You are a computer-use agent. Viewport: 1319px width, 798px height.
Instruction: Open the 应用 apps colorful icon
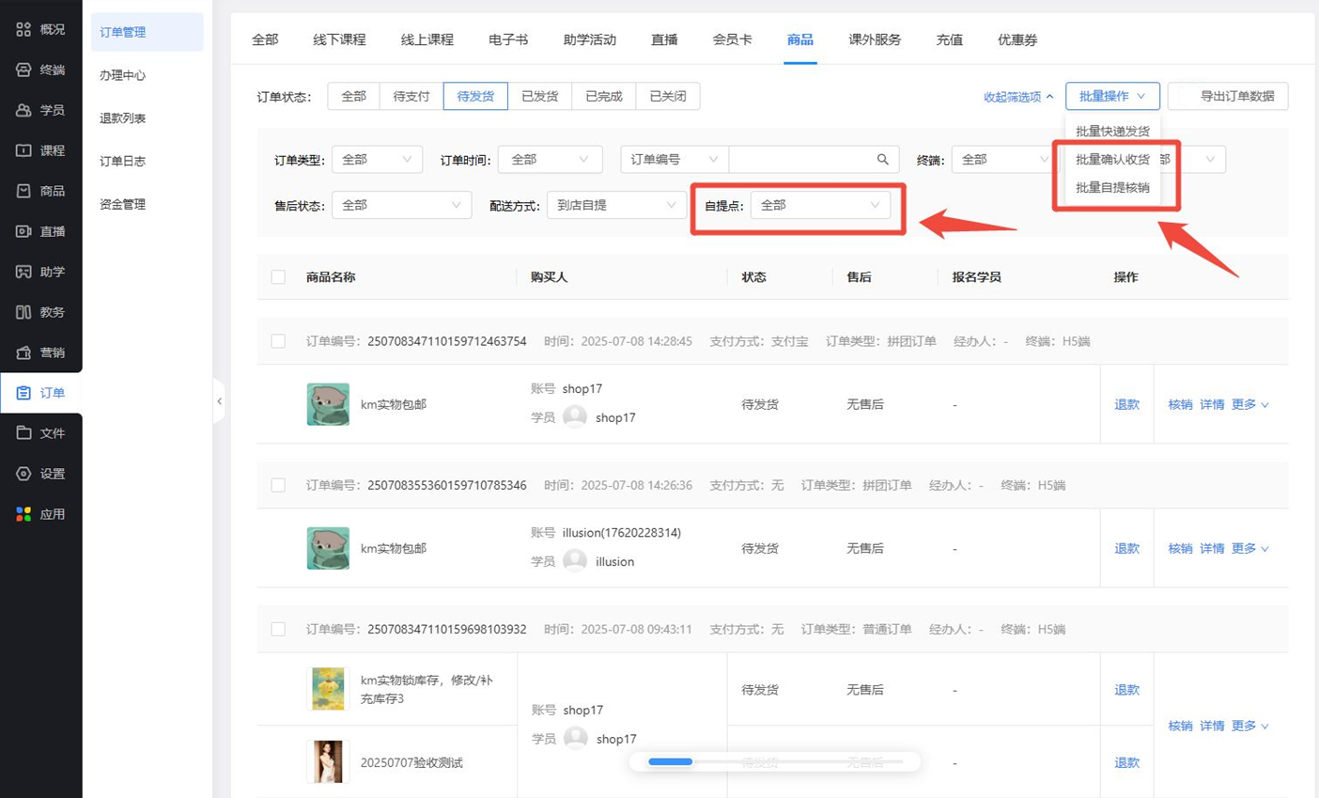point(23,514)
